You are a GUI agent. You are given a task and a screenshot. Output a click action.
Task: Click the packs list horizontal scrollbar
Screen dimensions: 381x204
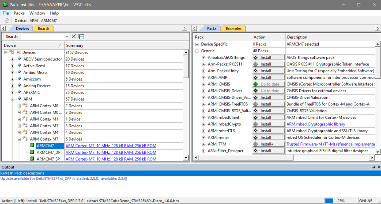[x=246, y=158]
